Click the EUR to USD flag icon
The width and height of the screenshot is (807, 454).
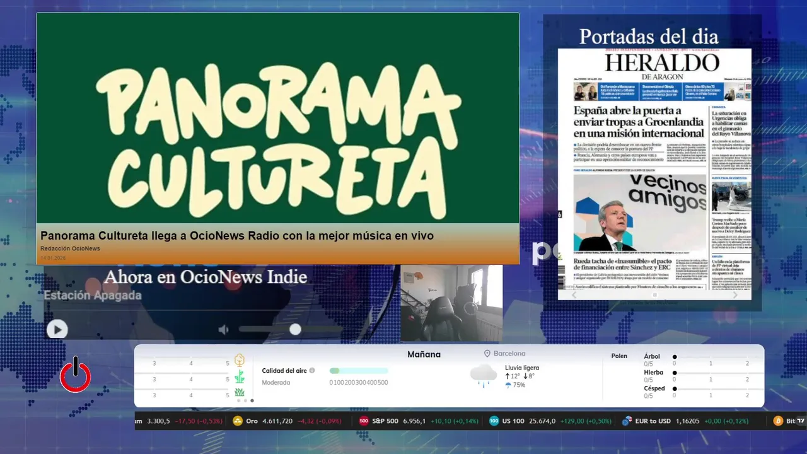click(x=627, y=421)
